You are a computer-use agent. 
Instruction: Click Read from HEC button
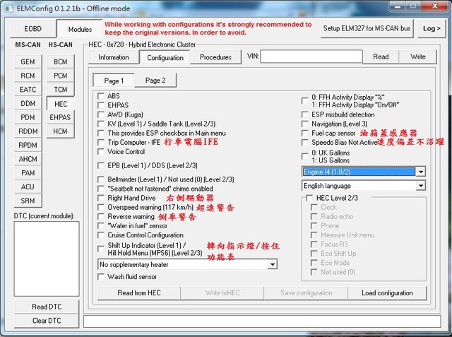pos(138,292)
